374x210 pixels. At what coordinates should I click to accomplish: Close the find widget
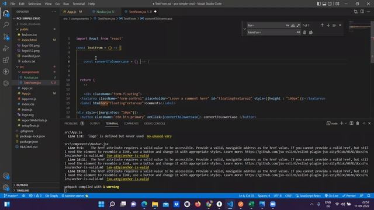pyautogui.click(x=340, y=25)
